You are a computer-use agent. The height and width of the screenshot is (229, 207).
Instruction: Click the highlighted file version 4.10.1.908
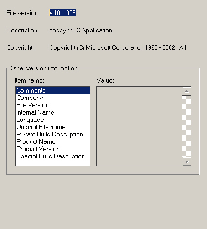(63, 13)
